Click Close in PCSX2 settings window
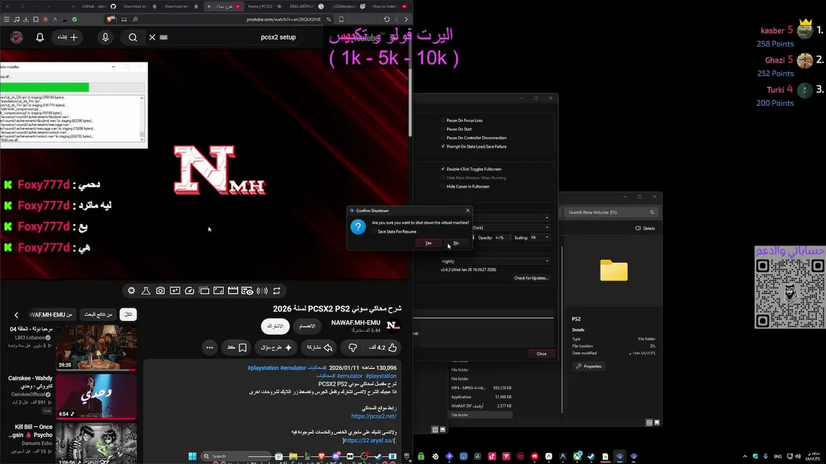Viewport: 826px width, 464px height. 541,353
